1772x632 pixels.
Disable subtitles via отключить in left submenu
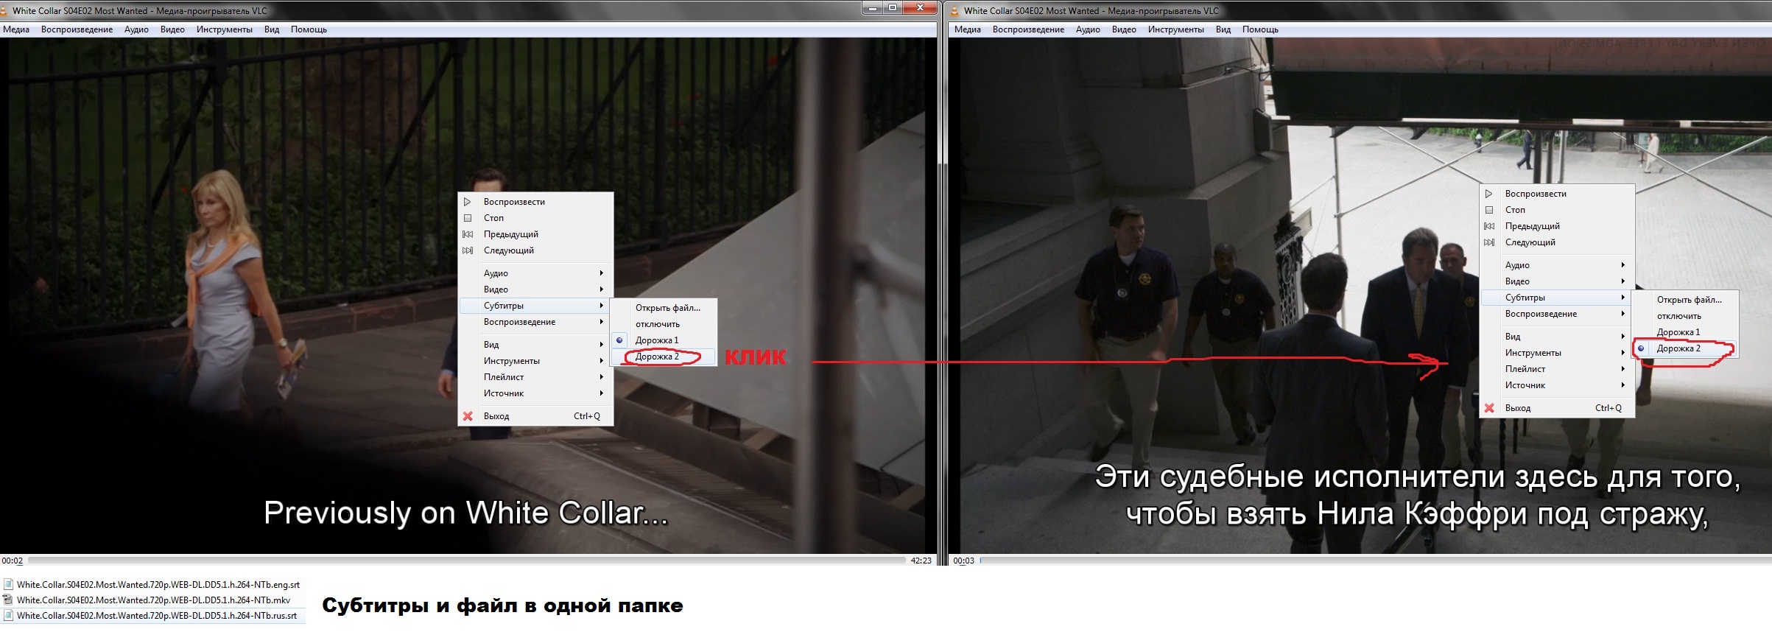657,324
